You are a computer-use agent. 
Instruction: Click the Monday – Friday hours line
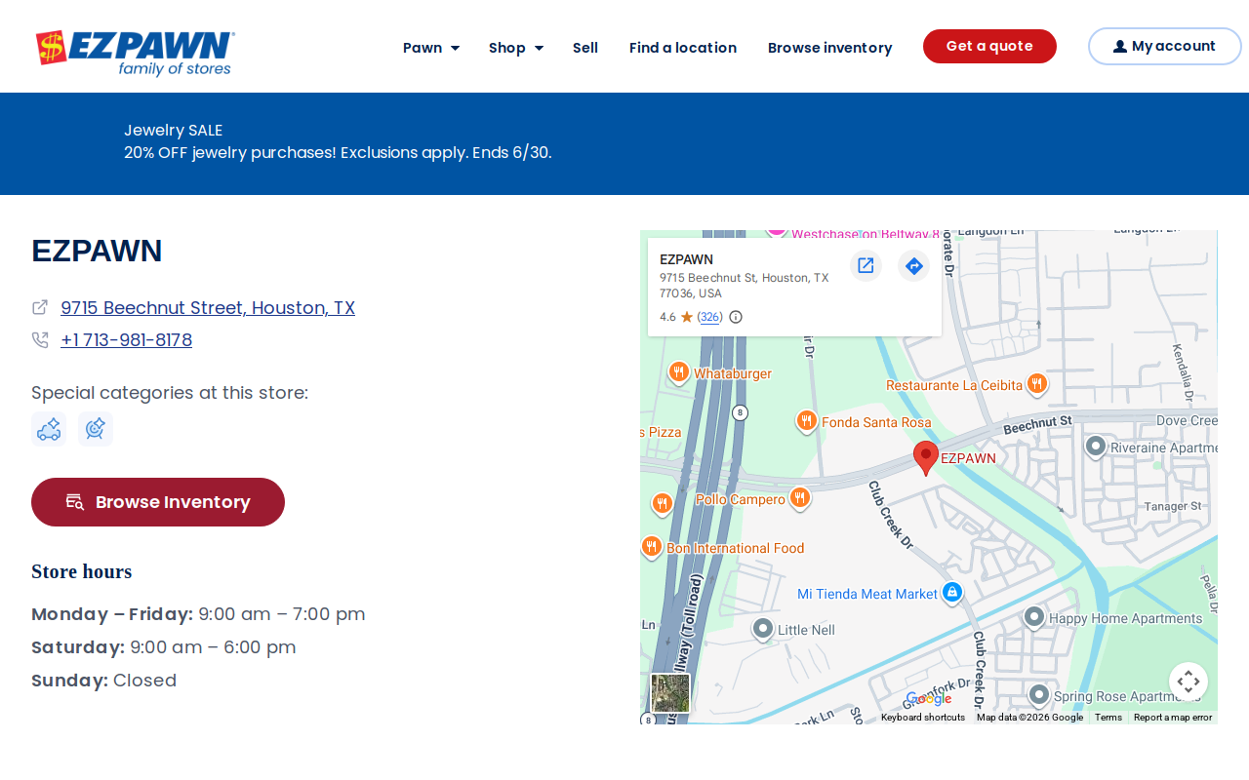point(198,614)
